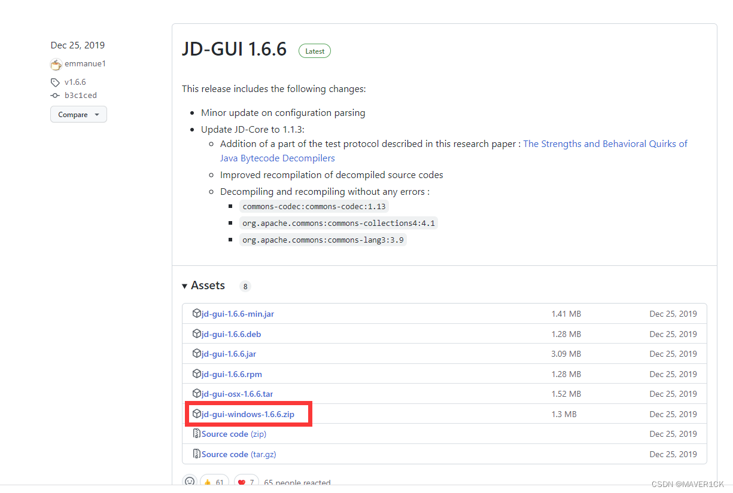The width and height of the screenshot is (733, 493).
Task: Click the tag icon beside v1.6.6
Action: click(x=56, y=82)
